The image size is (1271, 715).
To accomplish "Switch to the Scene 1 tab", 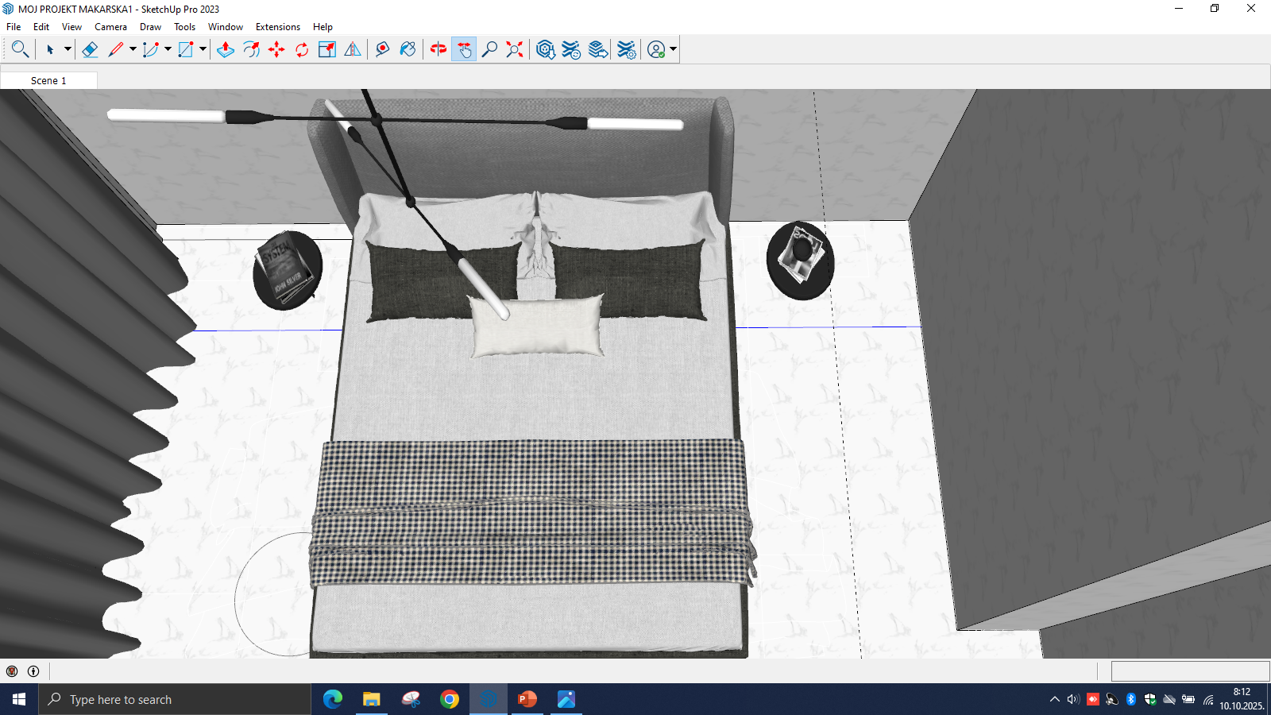I will 48,81.
